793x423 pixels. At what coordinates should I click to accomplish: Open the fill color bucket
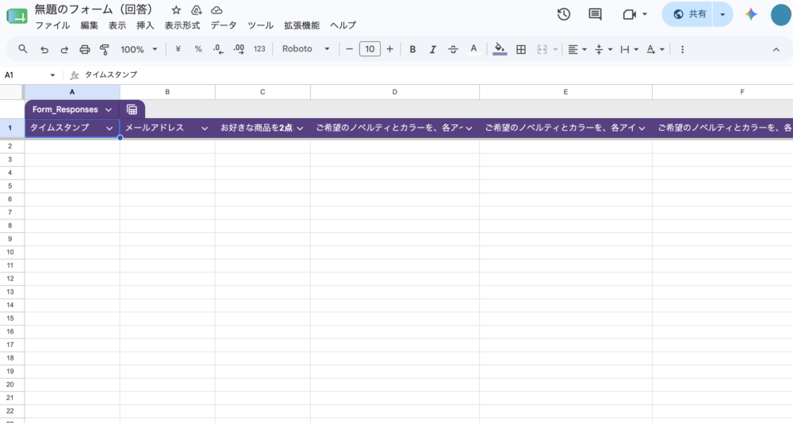(500, 49)
